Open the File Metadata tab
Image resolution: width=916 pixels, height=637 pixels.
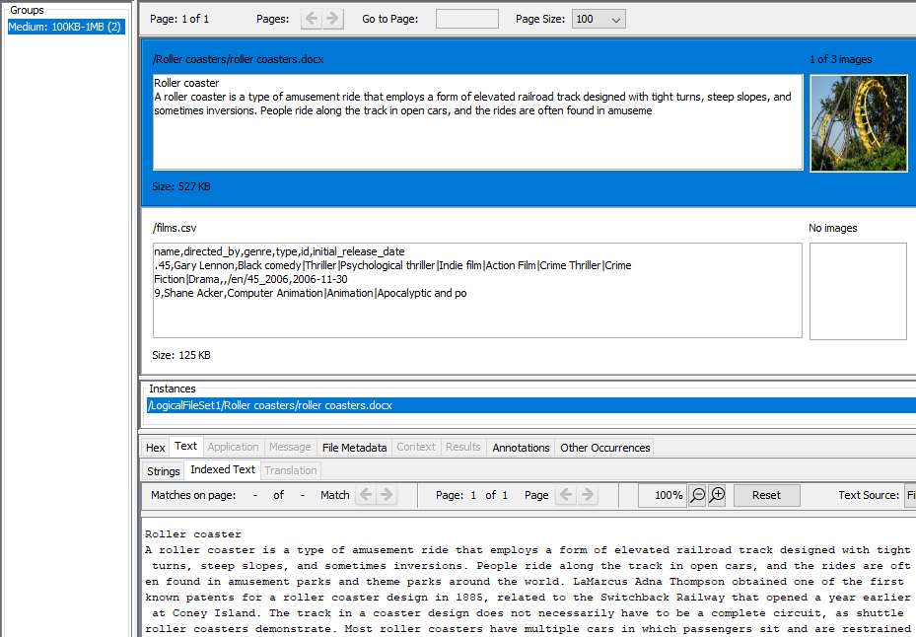click(x=354, y=447)
